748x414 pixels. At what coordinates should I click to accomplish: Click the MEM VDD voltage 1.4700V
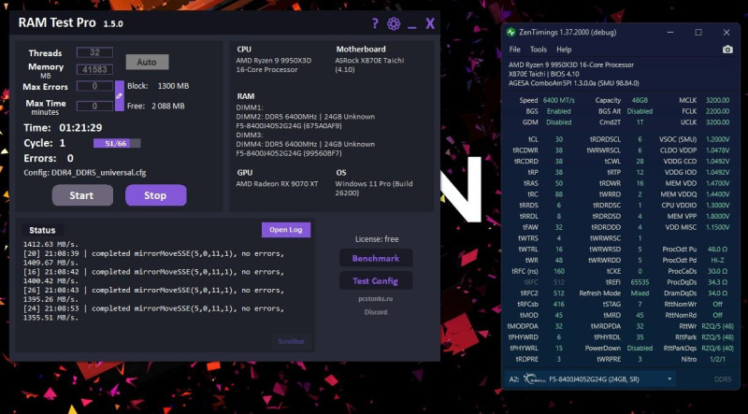point(718,183)
